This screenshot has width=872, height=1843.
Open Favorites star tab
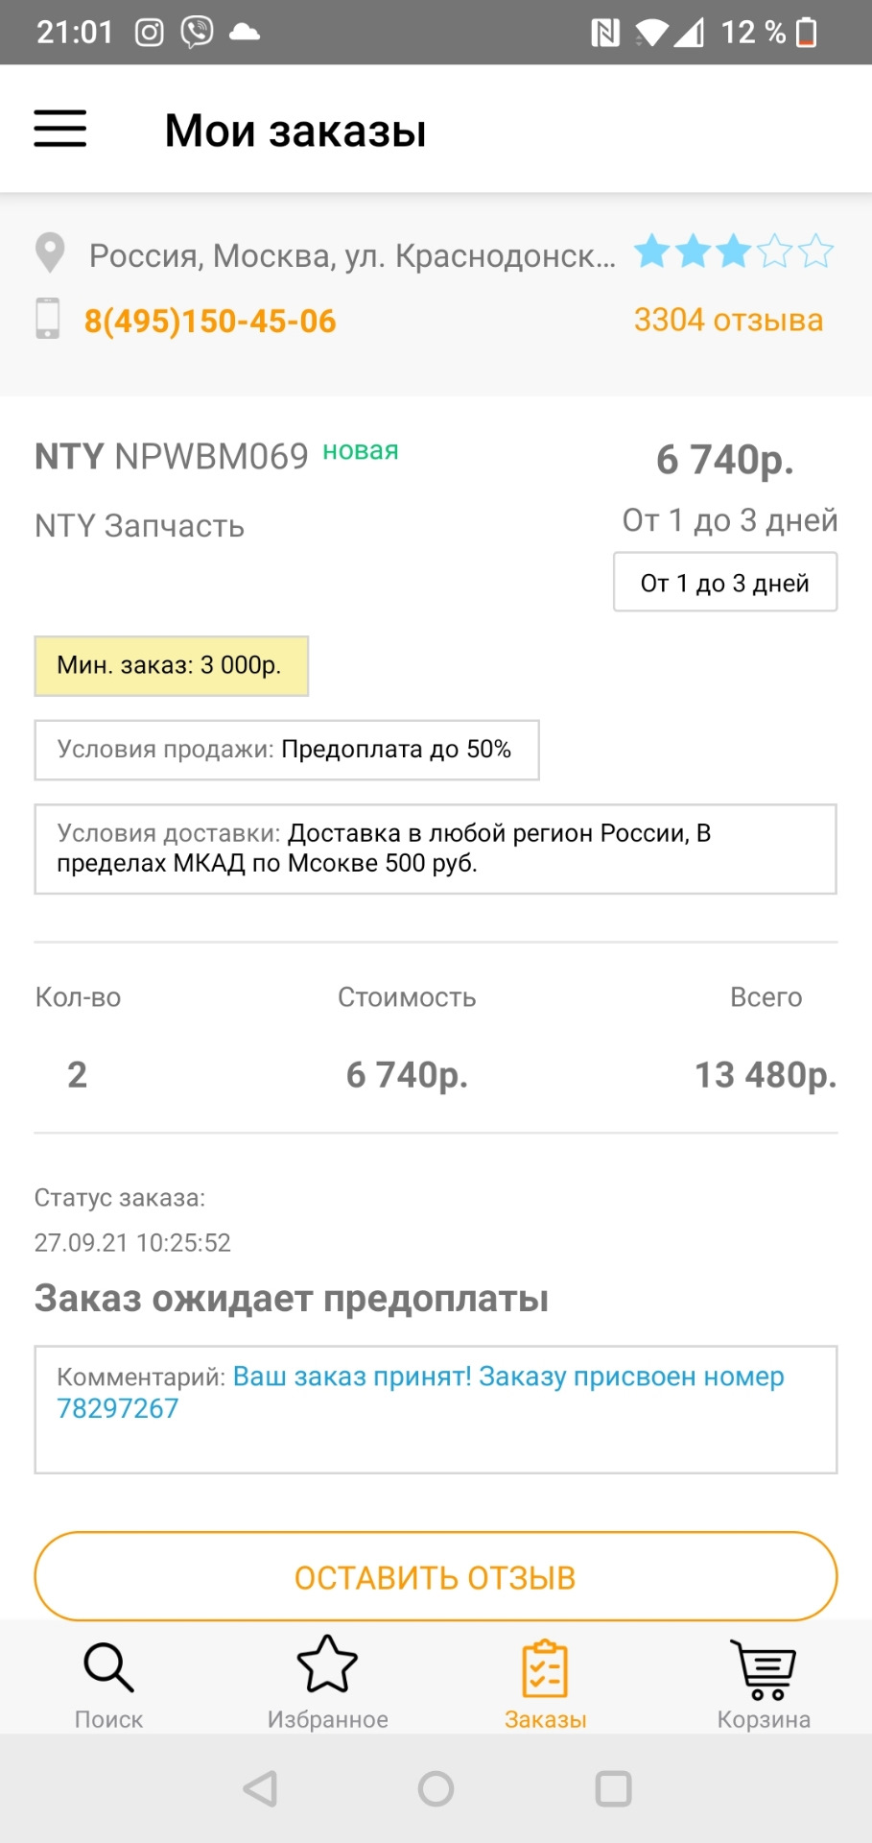[x=327, y=1684]
